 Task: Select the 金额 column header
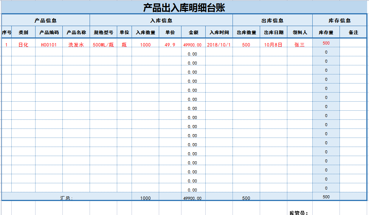pos(194,32)
